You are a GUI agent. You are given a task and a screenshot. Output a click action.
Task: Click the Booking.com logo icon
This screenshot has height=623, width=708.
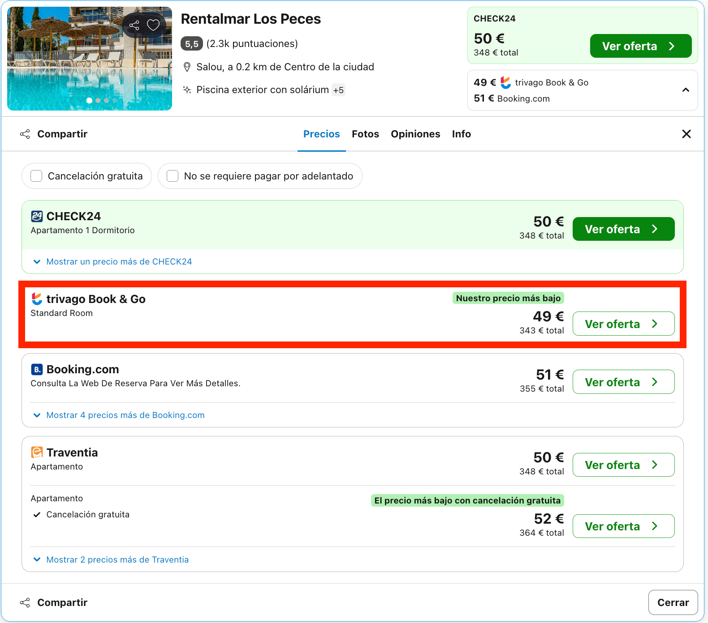tap(37, 369)
